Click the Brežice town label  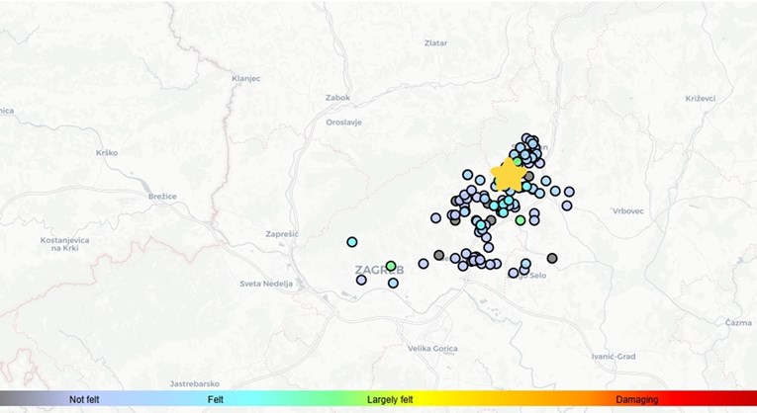(x=162, y=197)
